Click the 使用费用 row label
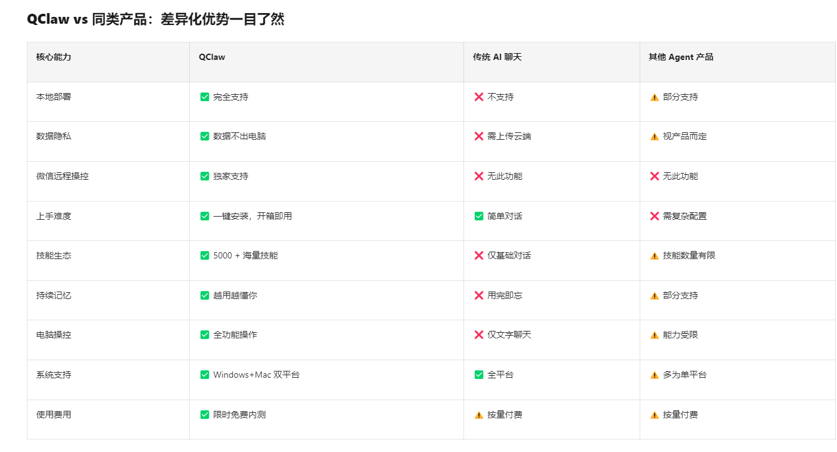 (x=54, y=415)
